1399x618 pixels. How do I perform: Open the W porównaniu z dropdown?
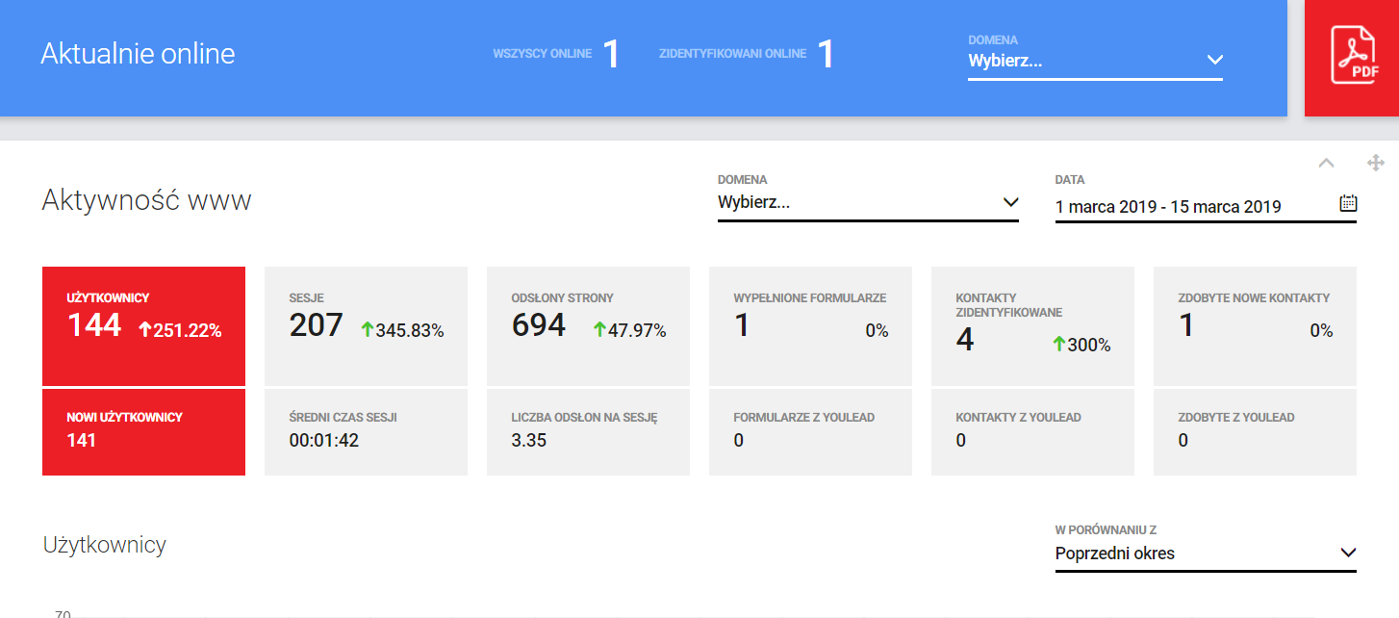[1205, 554]
